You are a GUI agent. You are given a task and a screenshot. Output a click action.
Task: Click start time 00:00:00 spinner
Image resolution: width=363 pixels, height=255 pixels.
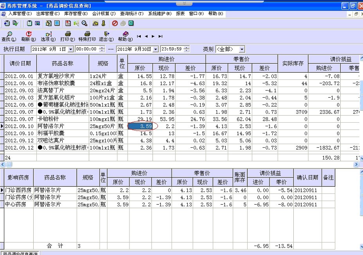tap(102, 49)
